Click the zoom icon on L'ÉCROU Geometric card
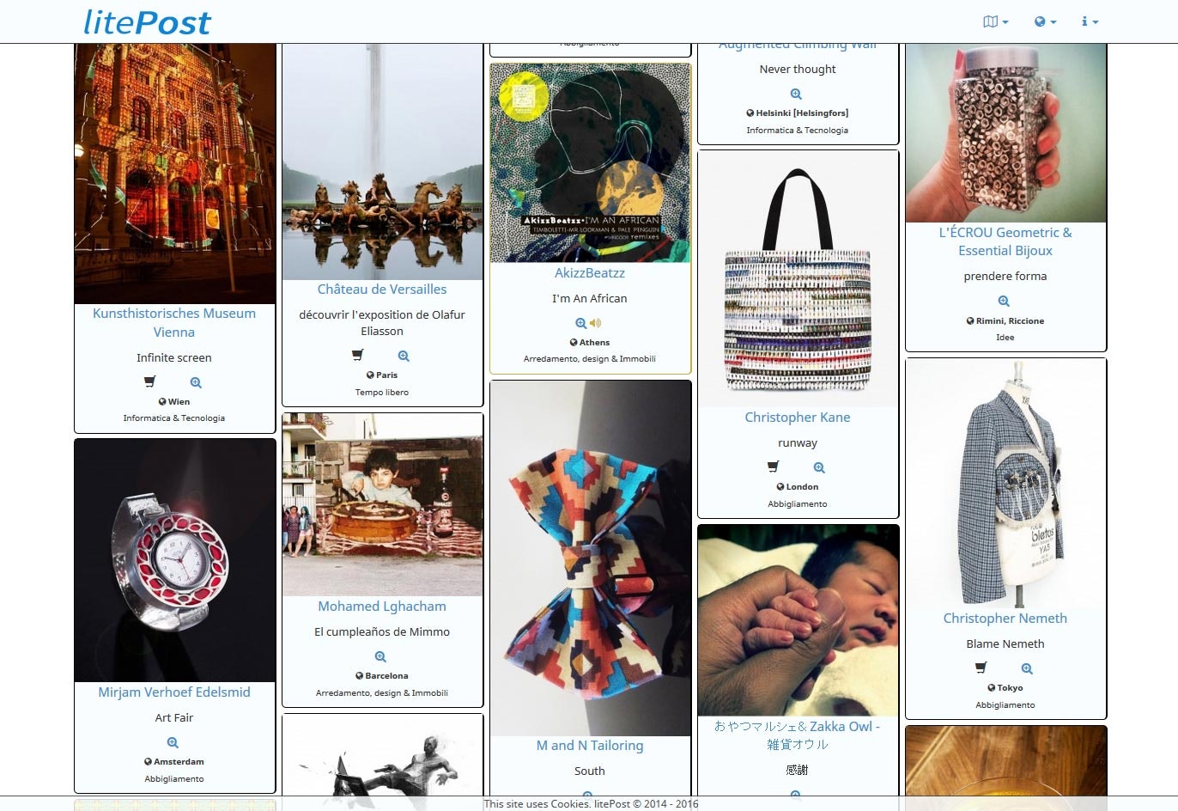The image size is (1178, 811). (x=1004, y=302)
